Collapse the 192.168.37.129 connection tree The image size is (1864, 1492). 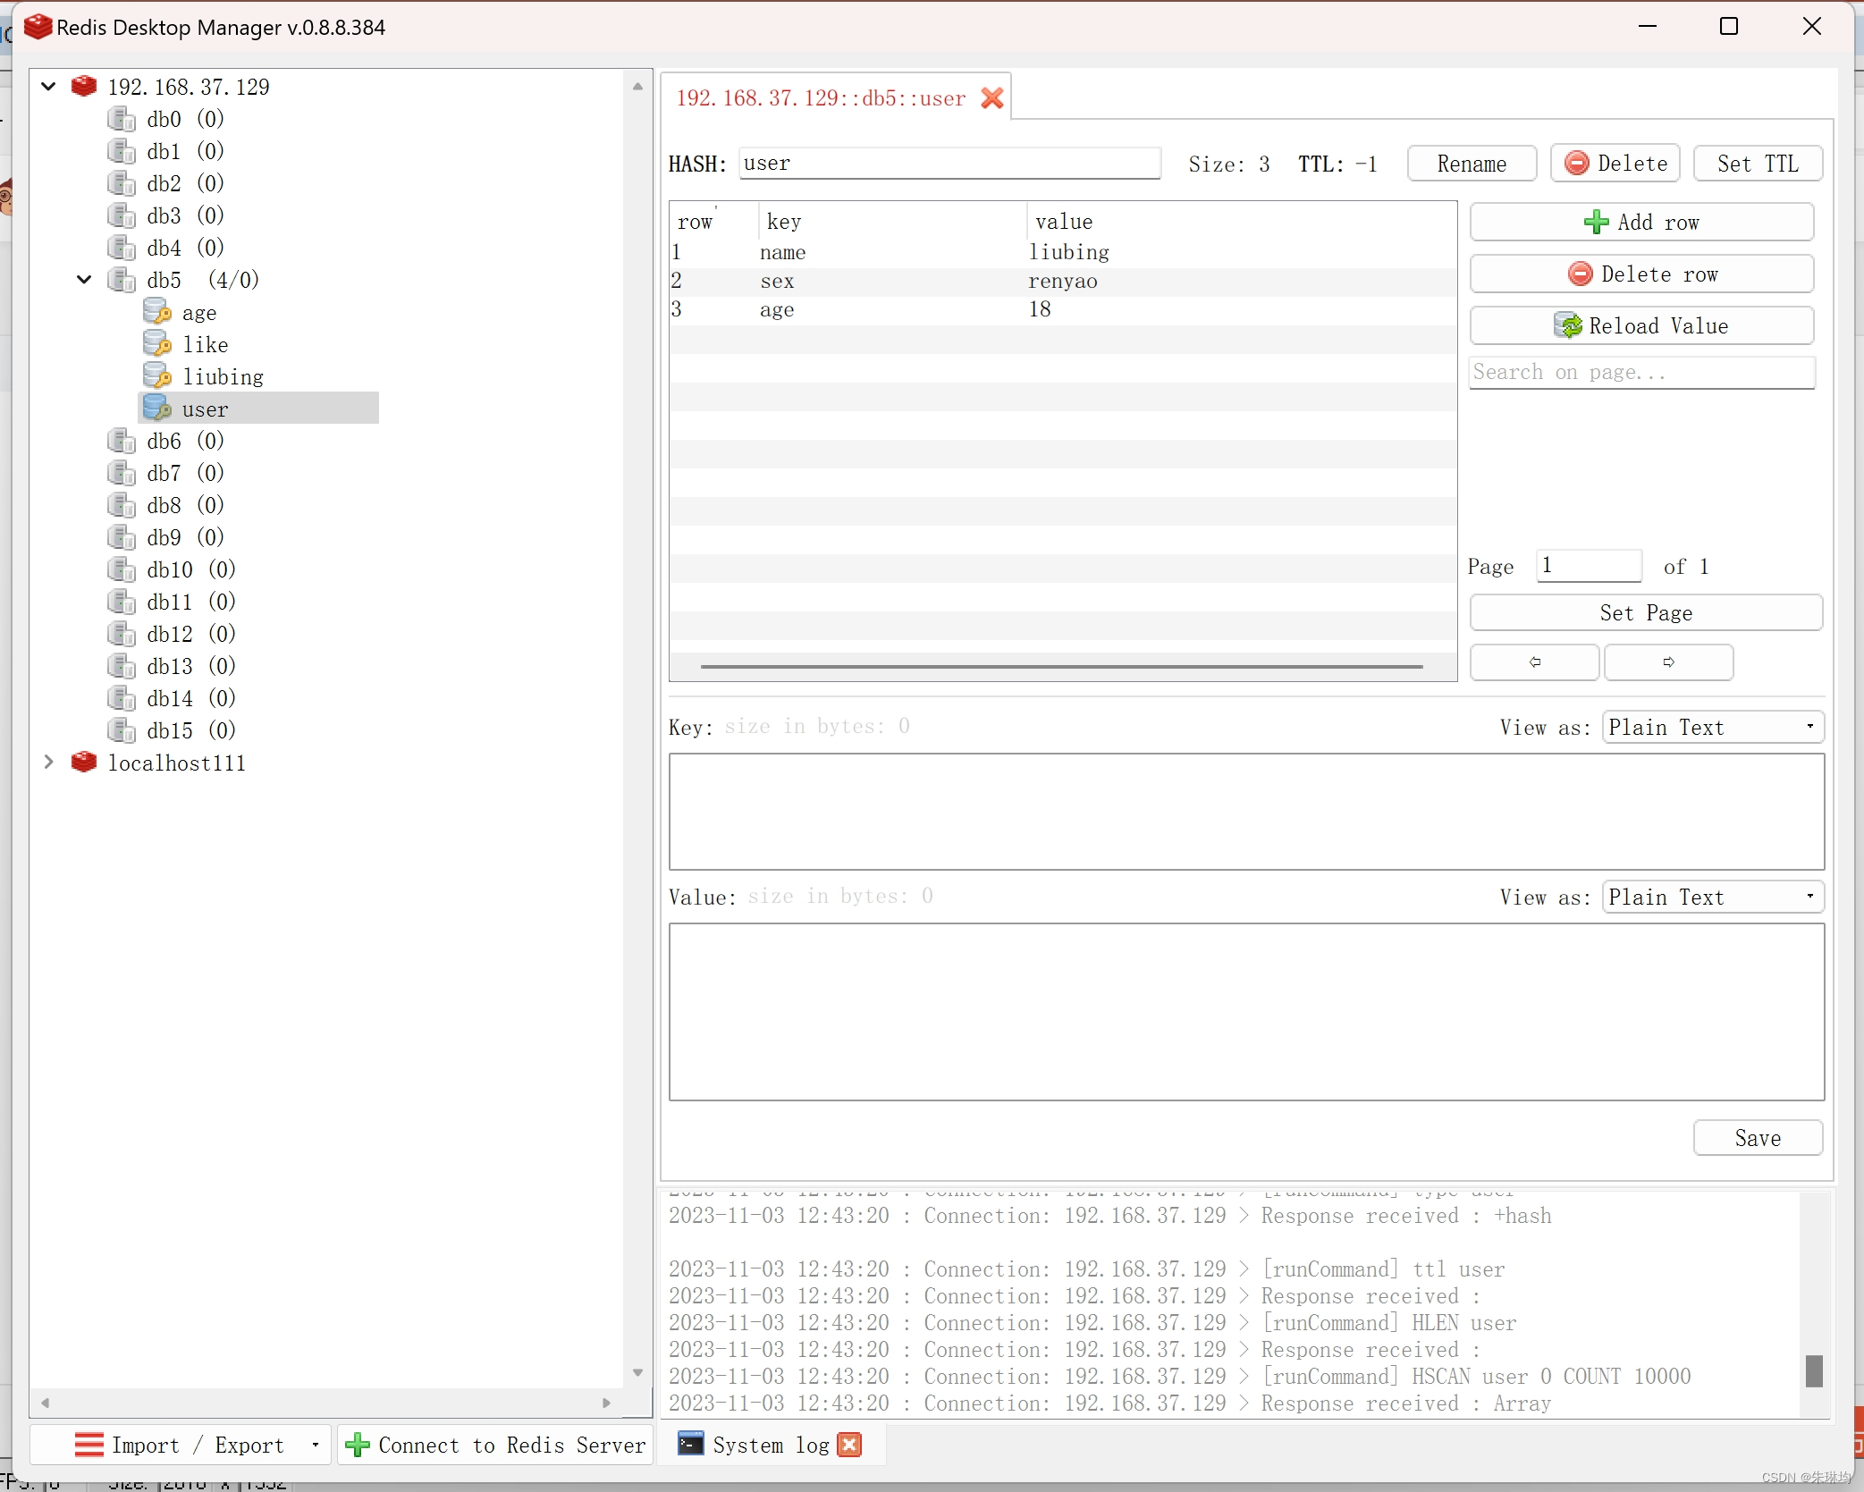pos(49,86)
